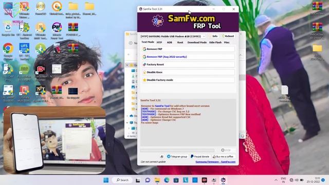Open the SamFw Tool taskbar icon

point(223,180)
